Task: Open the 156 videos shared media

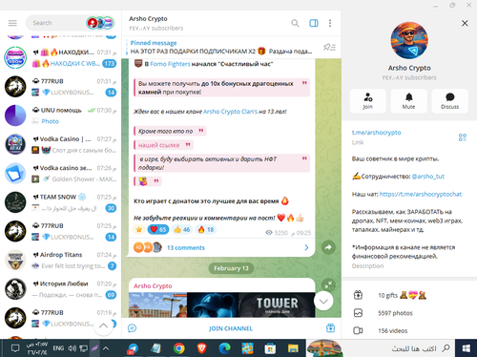Action: pos(409,330)
